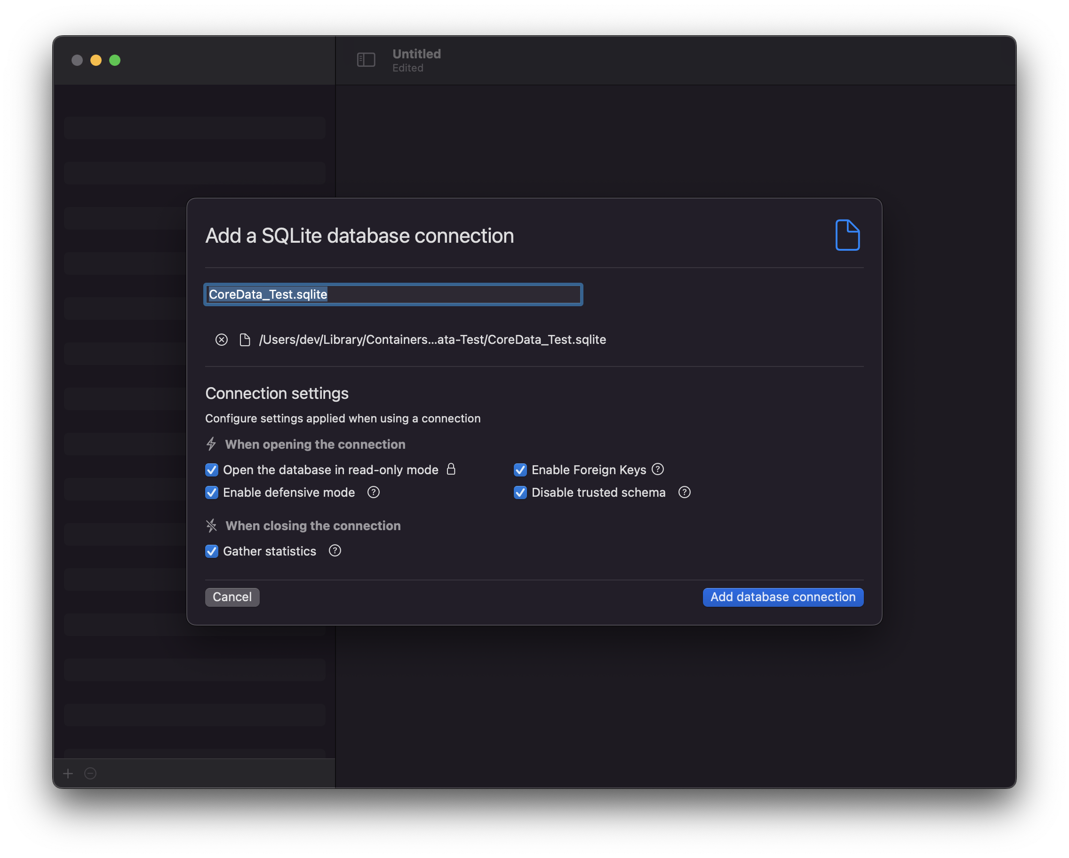Click the minus circle icon at sidebar bottom

pos(90,773)
